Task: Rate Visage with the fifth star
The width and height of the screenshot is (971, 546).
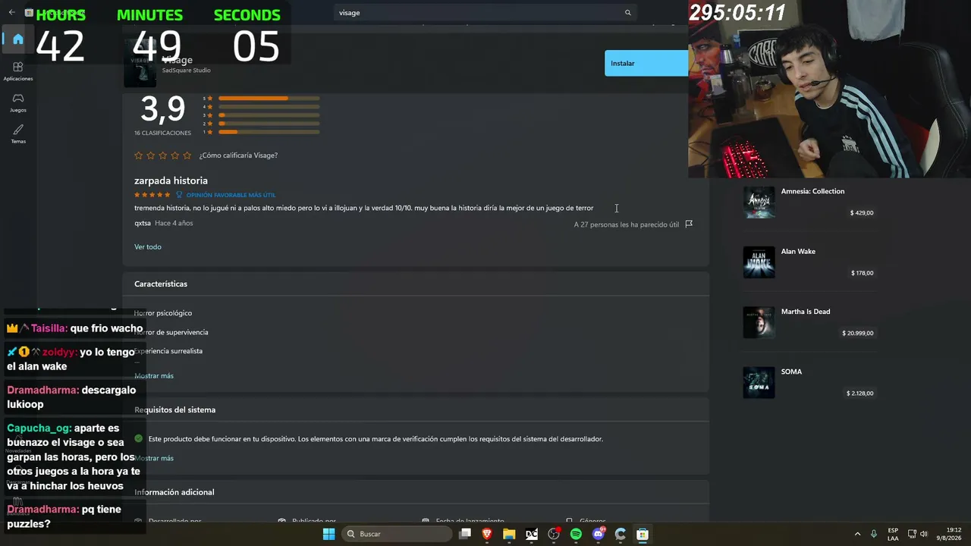Action: (187, 155)
